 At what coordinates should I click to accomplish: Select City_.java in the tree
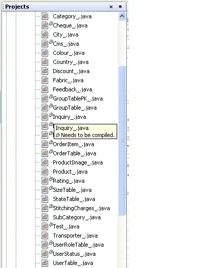pos(65,35)
